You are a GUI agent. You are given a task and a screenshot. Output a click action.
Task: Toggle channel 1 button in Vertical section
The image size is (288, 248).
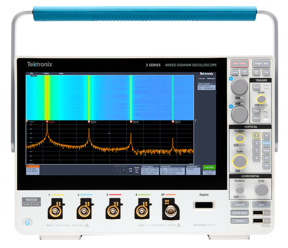(x=256, y=135)
